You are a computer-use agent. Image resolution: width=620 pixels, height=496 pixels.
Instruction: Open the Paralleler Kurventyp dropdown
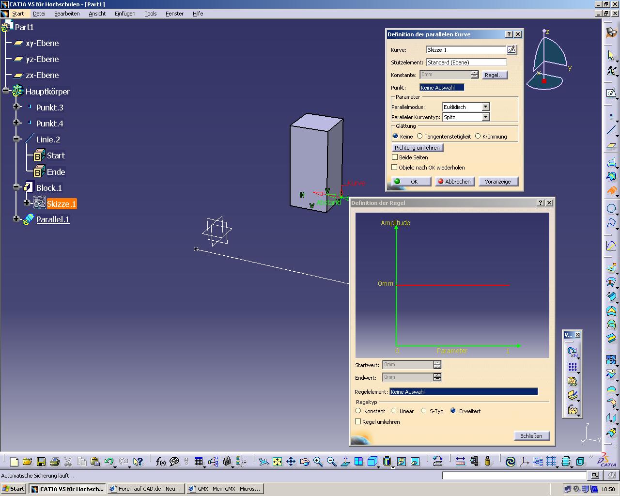pyautogui.click(x=485, y=117)
